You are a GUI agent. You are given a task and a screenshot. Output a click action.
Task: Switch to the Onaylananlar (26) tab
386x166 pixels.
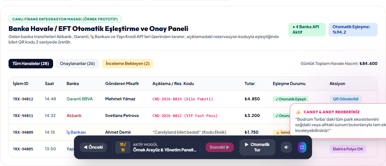point(77,64)
